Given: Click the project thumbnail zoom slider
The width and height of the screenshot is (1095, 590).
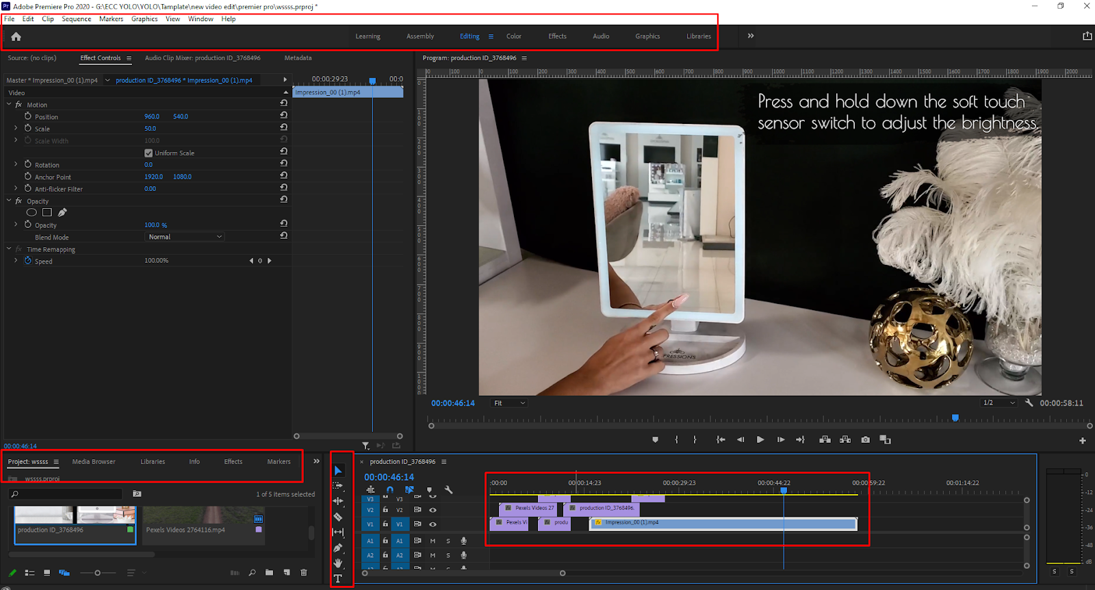Looking at the screenshot, I should [x=97, y=573].
